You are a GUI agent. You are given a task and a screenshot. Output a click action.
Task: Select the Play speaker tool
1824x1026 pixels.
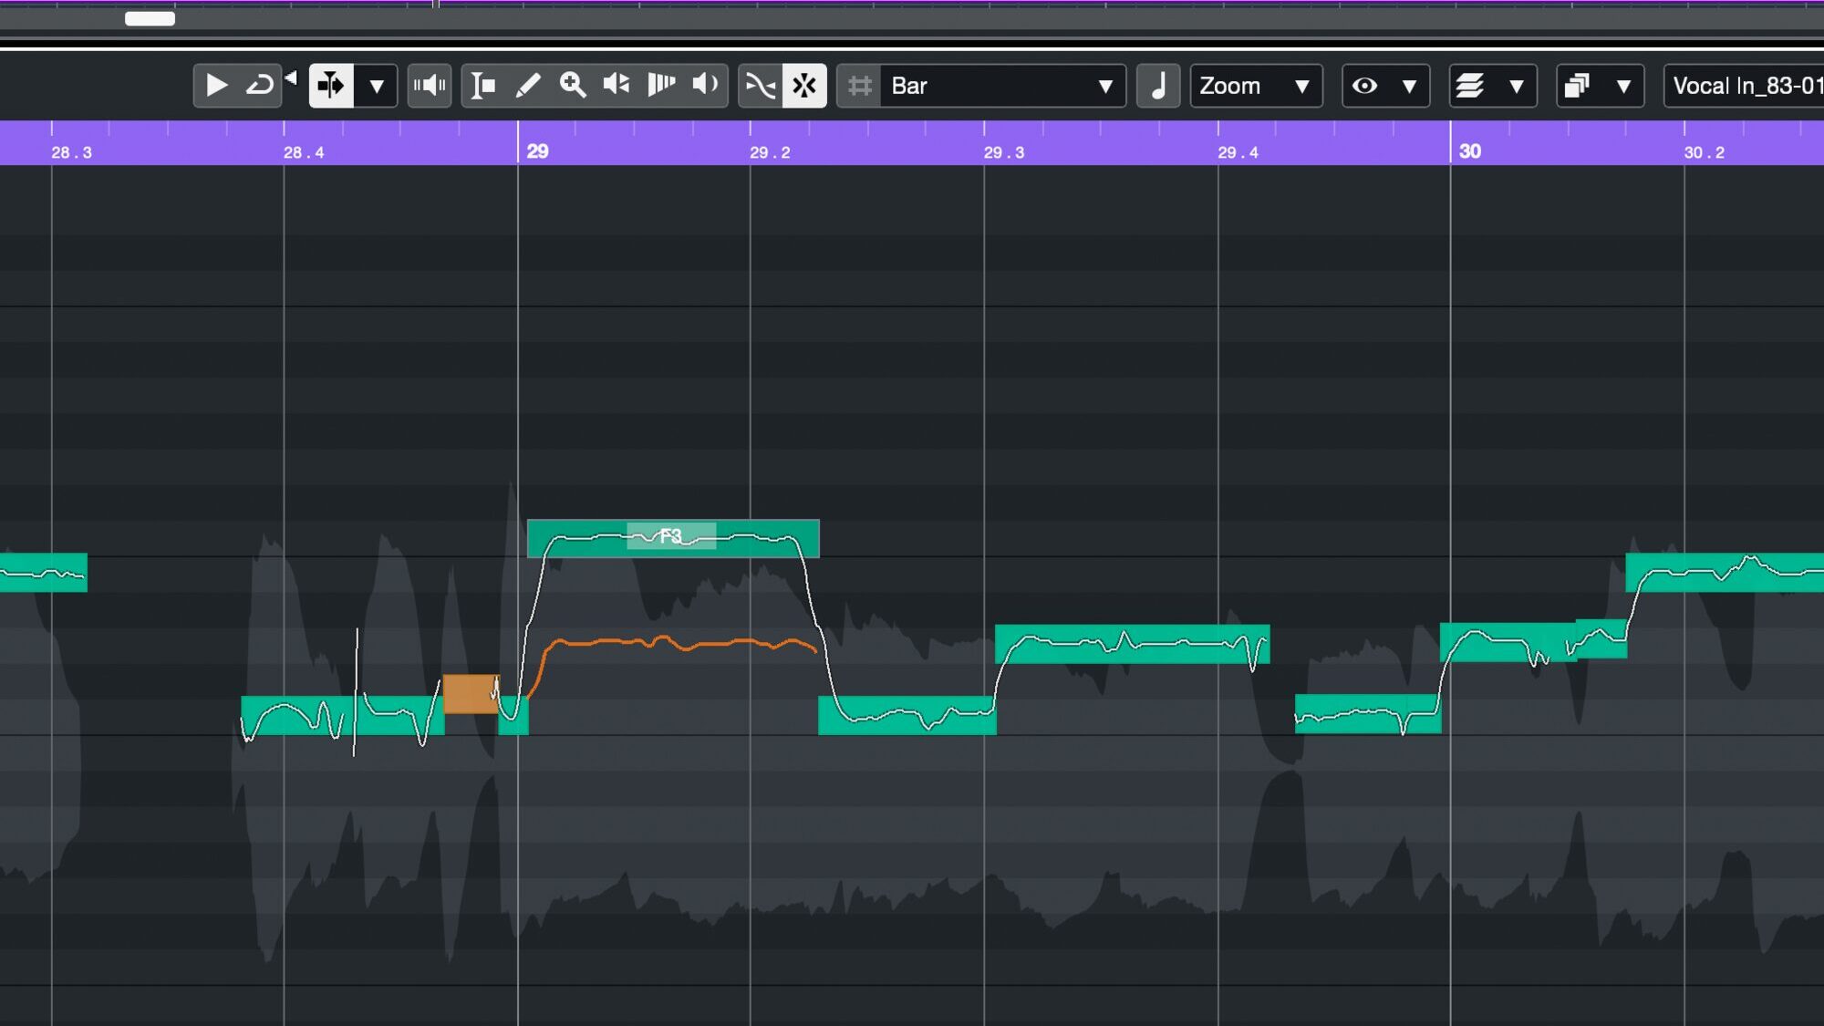pos(705,86)
